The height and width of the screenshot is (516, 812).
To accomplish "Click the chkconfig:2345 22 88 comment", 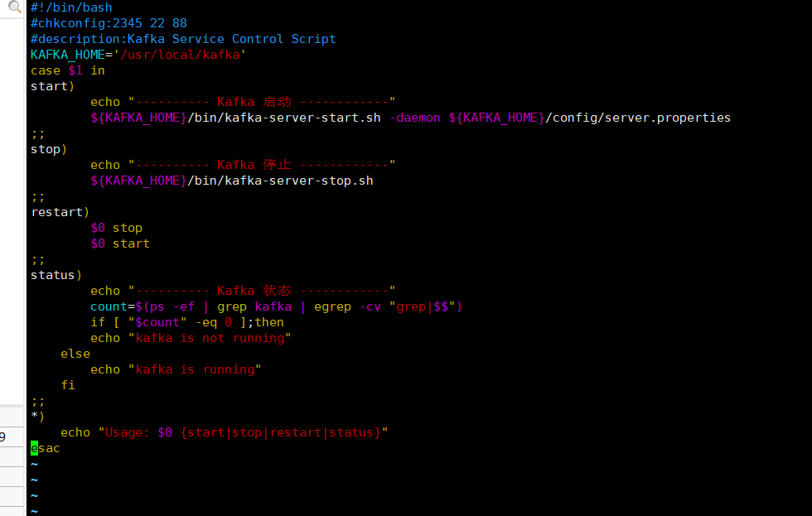I will tap(109, 23).
